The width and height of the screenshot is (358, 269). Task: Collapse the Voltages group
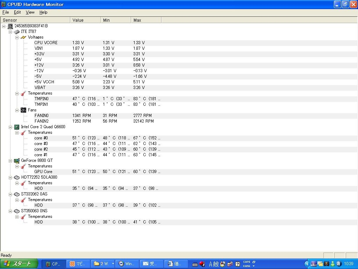[17, 37]
